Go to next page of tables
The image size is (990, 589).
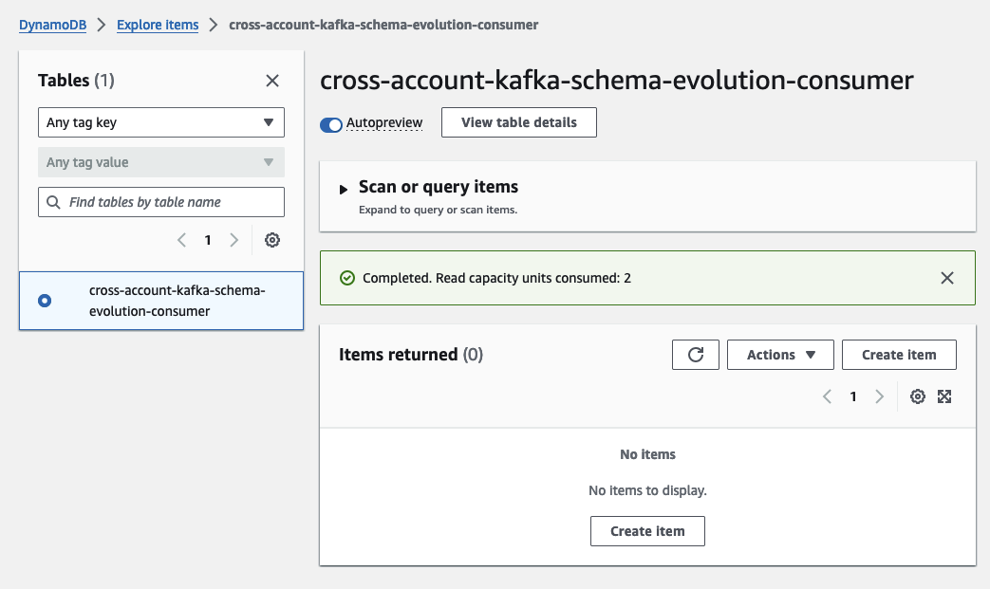233,240
